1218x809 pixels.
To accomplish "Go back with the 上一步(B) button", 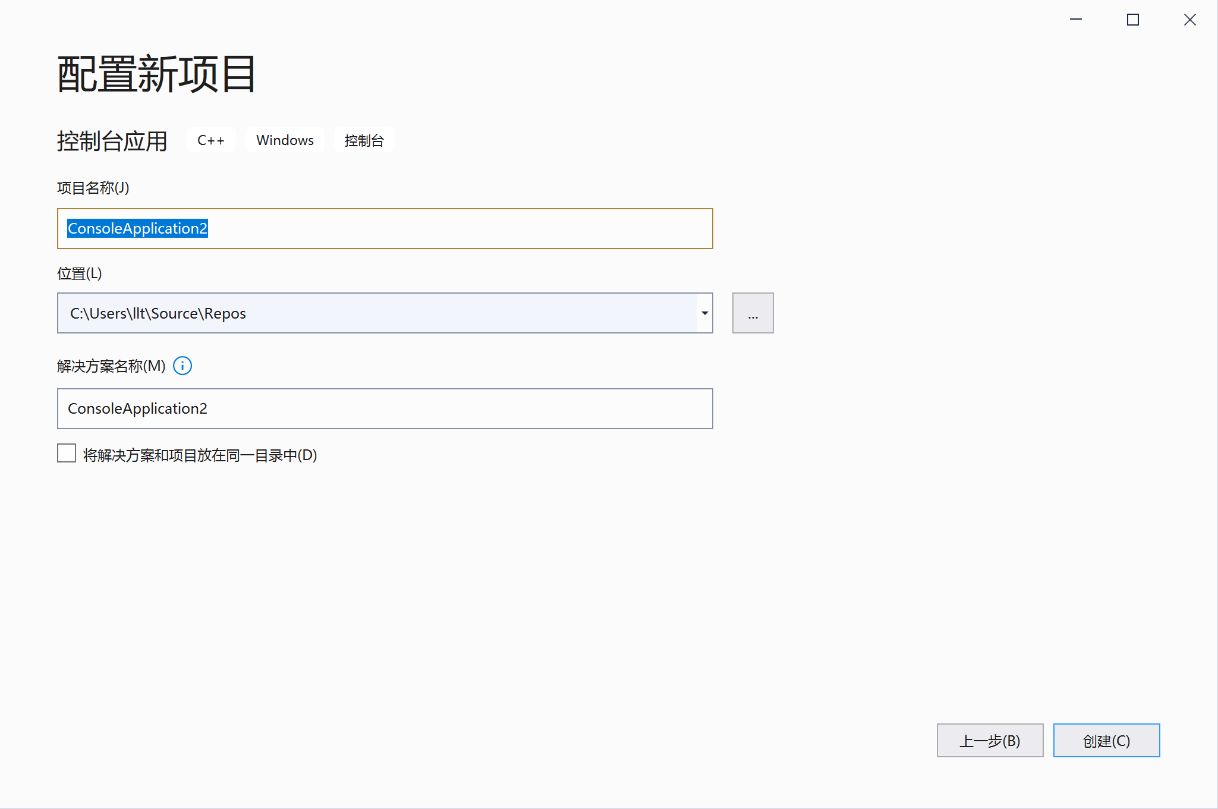I will click(990, 741).
